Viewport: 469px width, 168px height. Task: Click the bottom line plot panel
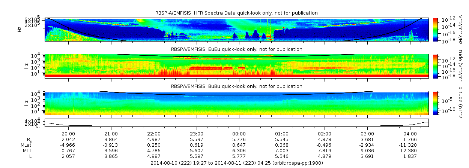[x=237, y=123]
